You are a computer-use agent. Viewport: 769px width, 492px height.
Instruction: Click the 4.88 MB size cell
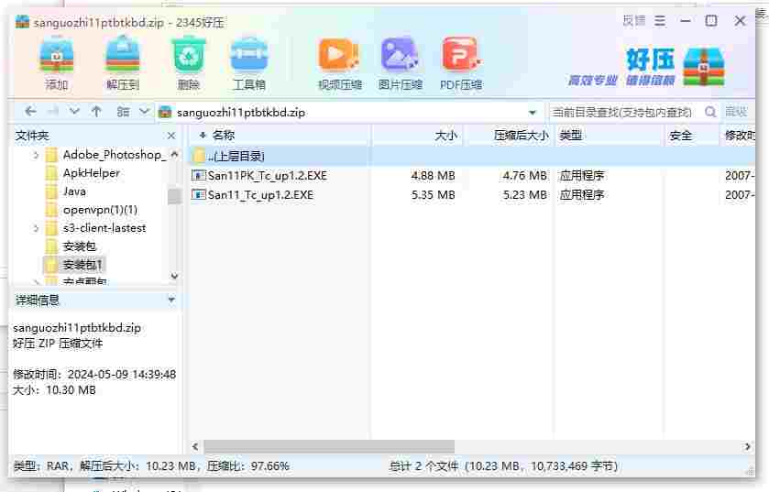coord(433,175)
